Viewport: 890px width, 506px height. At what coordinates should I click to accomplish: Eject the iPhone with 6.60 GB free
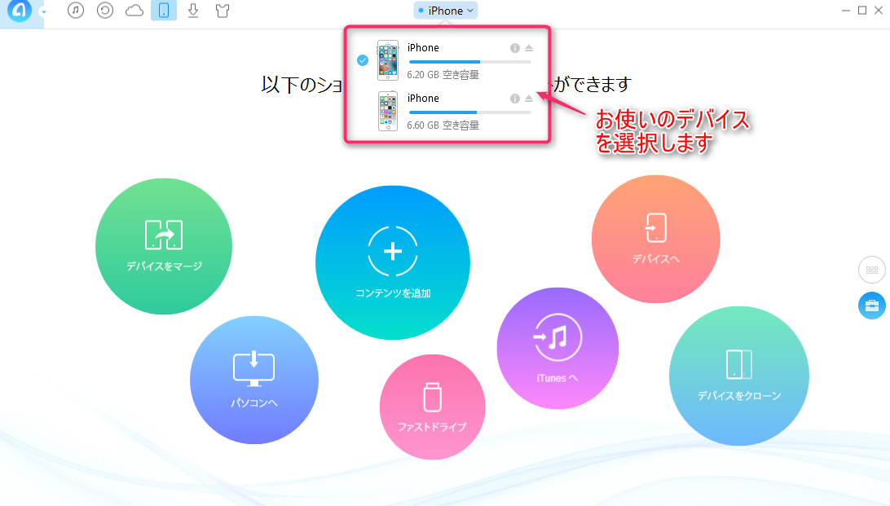pyautogui.click(x=529, y=99)
